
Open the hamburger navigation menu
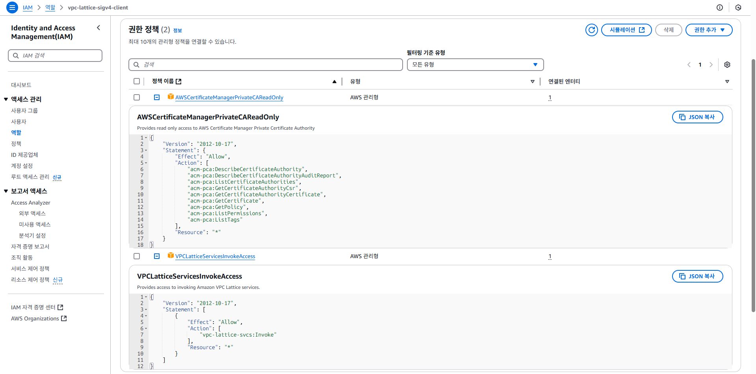tap(12, 7)
